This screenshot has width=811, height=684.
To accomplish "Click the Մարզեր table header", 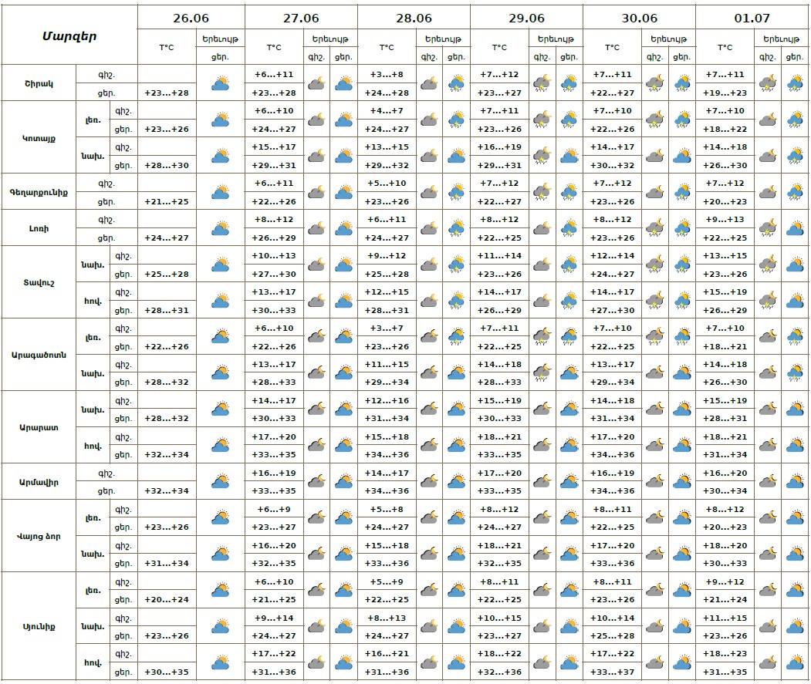I will (69, 35).
